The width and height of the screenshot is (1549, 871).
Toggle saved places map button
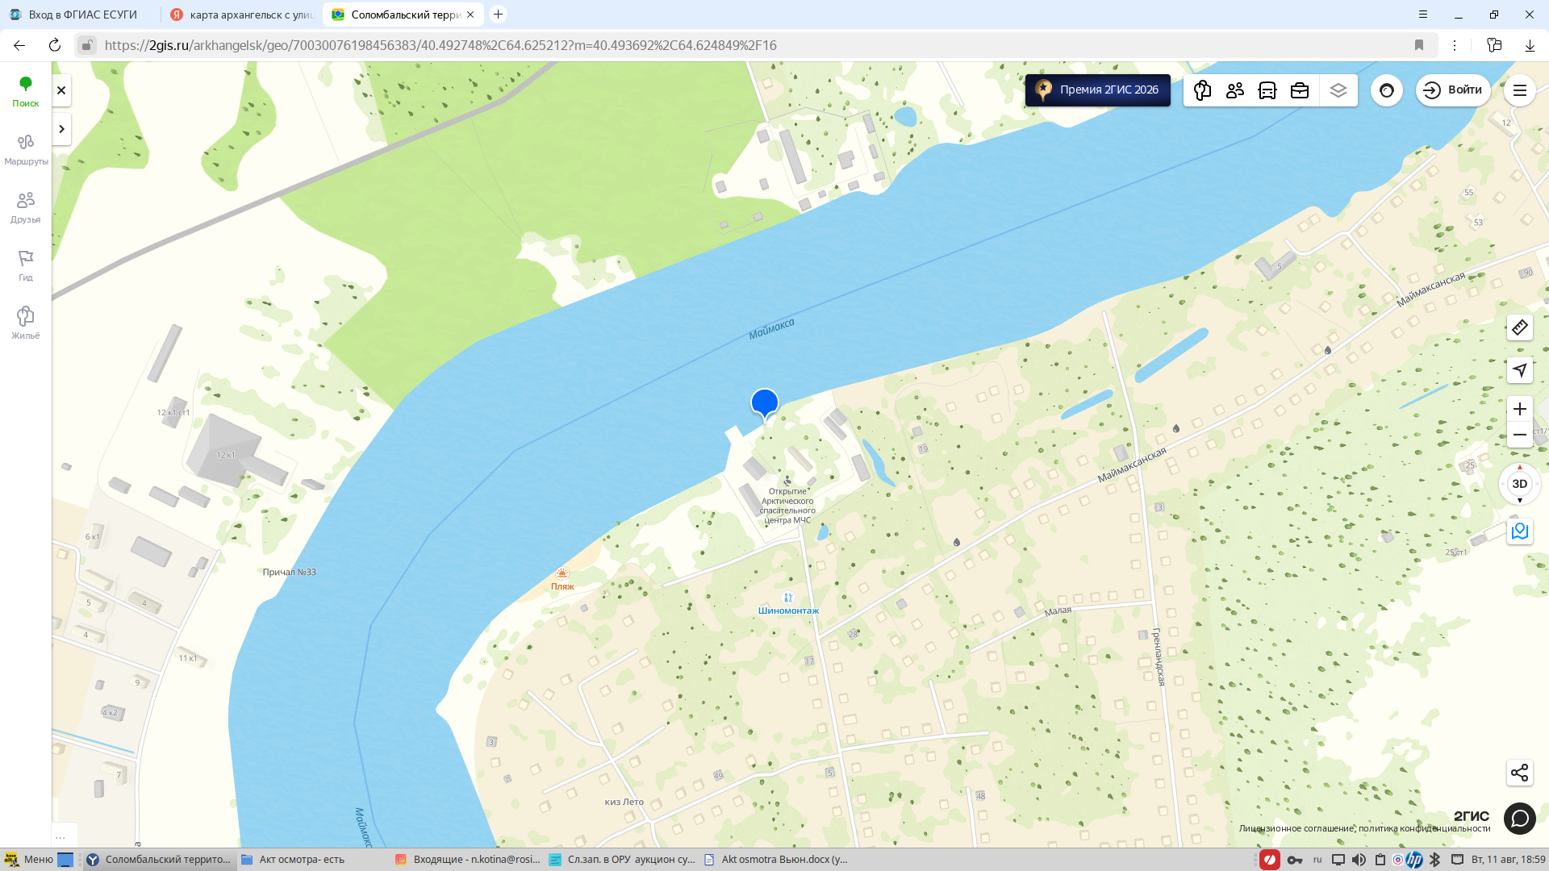(1520, 531)
